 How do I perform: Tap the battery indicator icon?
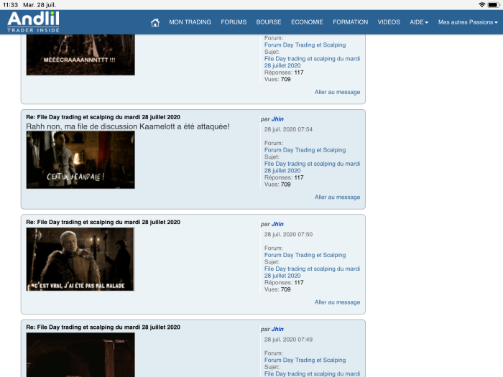[x=494, y=5]
